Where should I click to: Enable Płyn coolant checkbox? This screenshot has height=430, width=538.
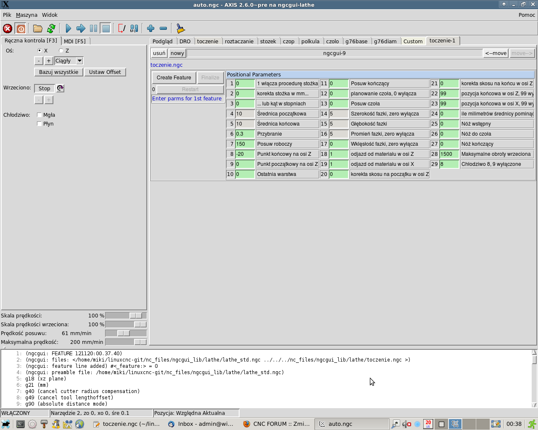coord(39,123)
